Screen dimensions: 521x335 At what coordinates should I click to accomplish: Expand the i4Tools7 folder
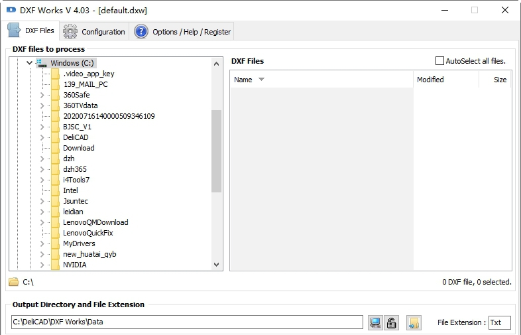42,180
